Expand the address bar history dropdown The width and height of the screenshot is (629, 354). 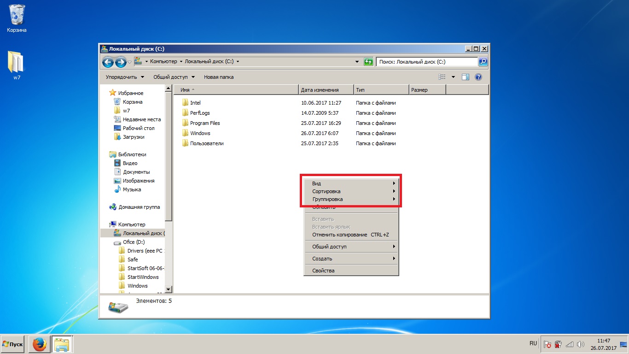(x=357, y=61)
